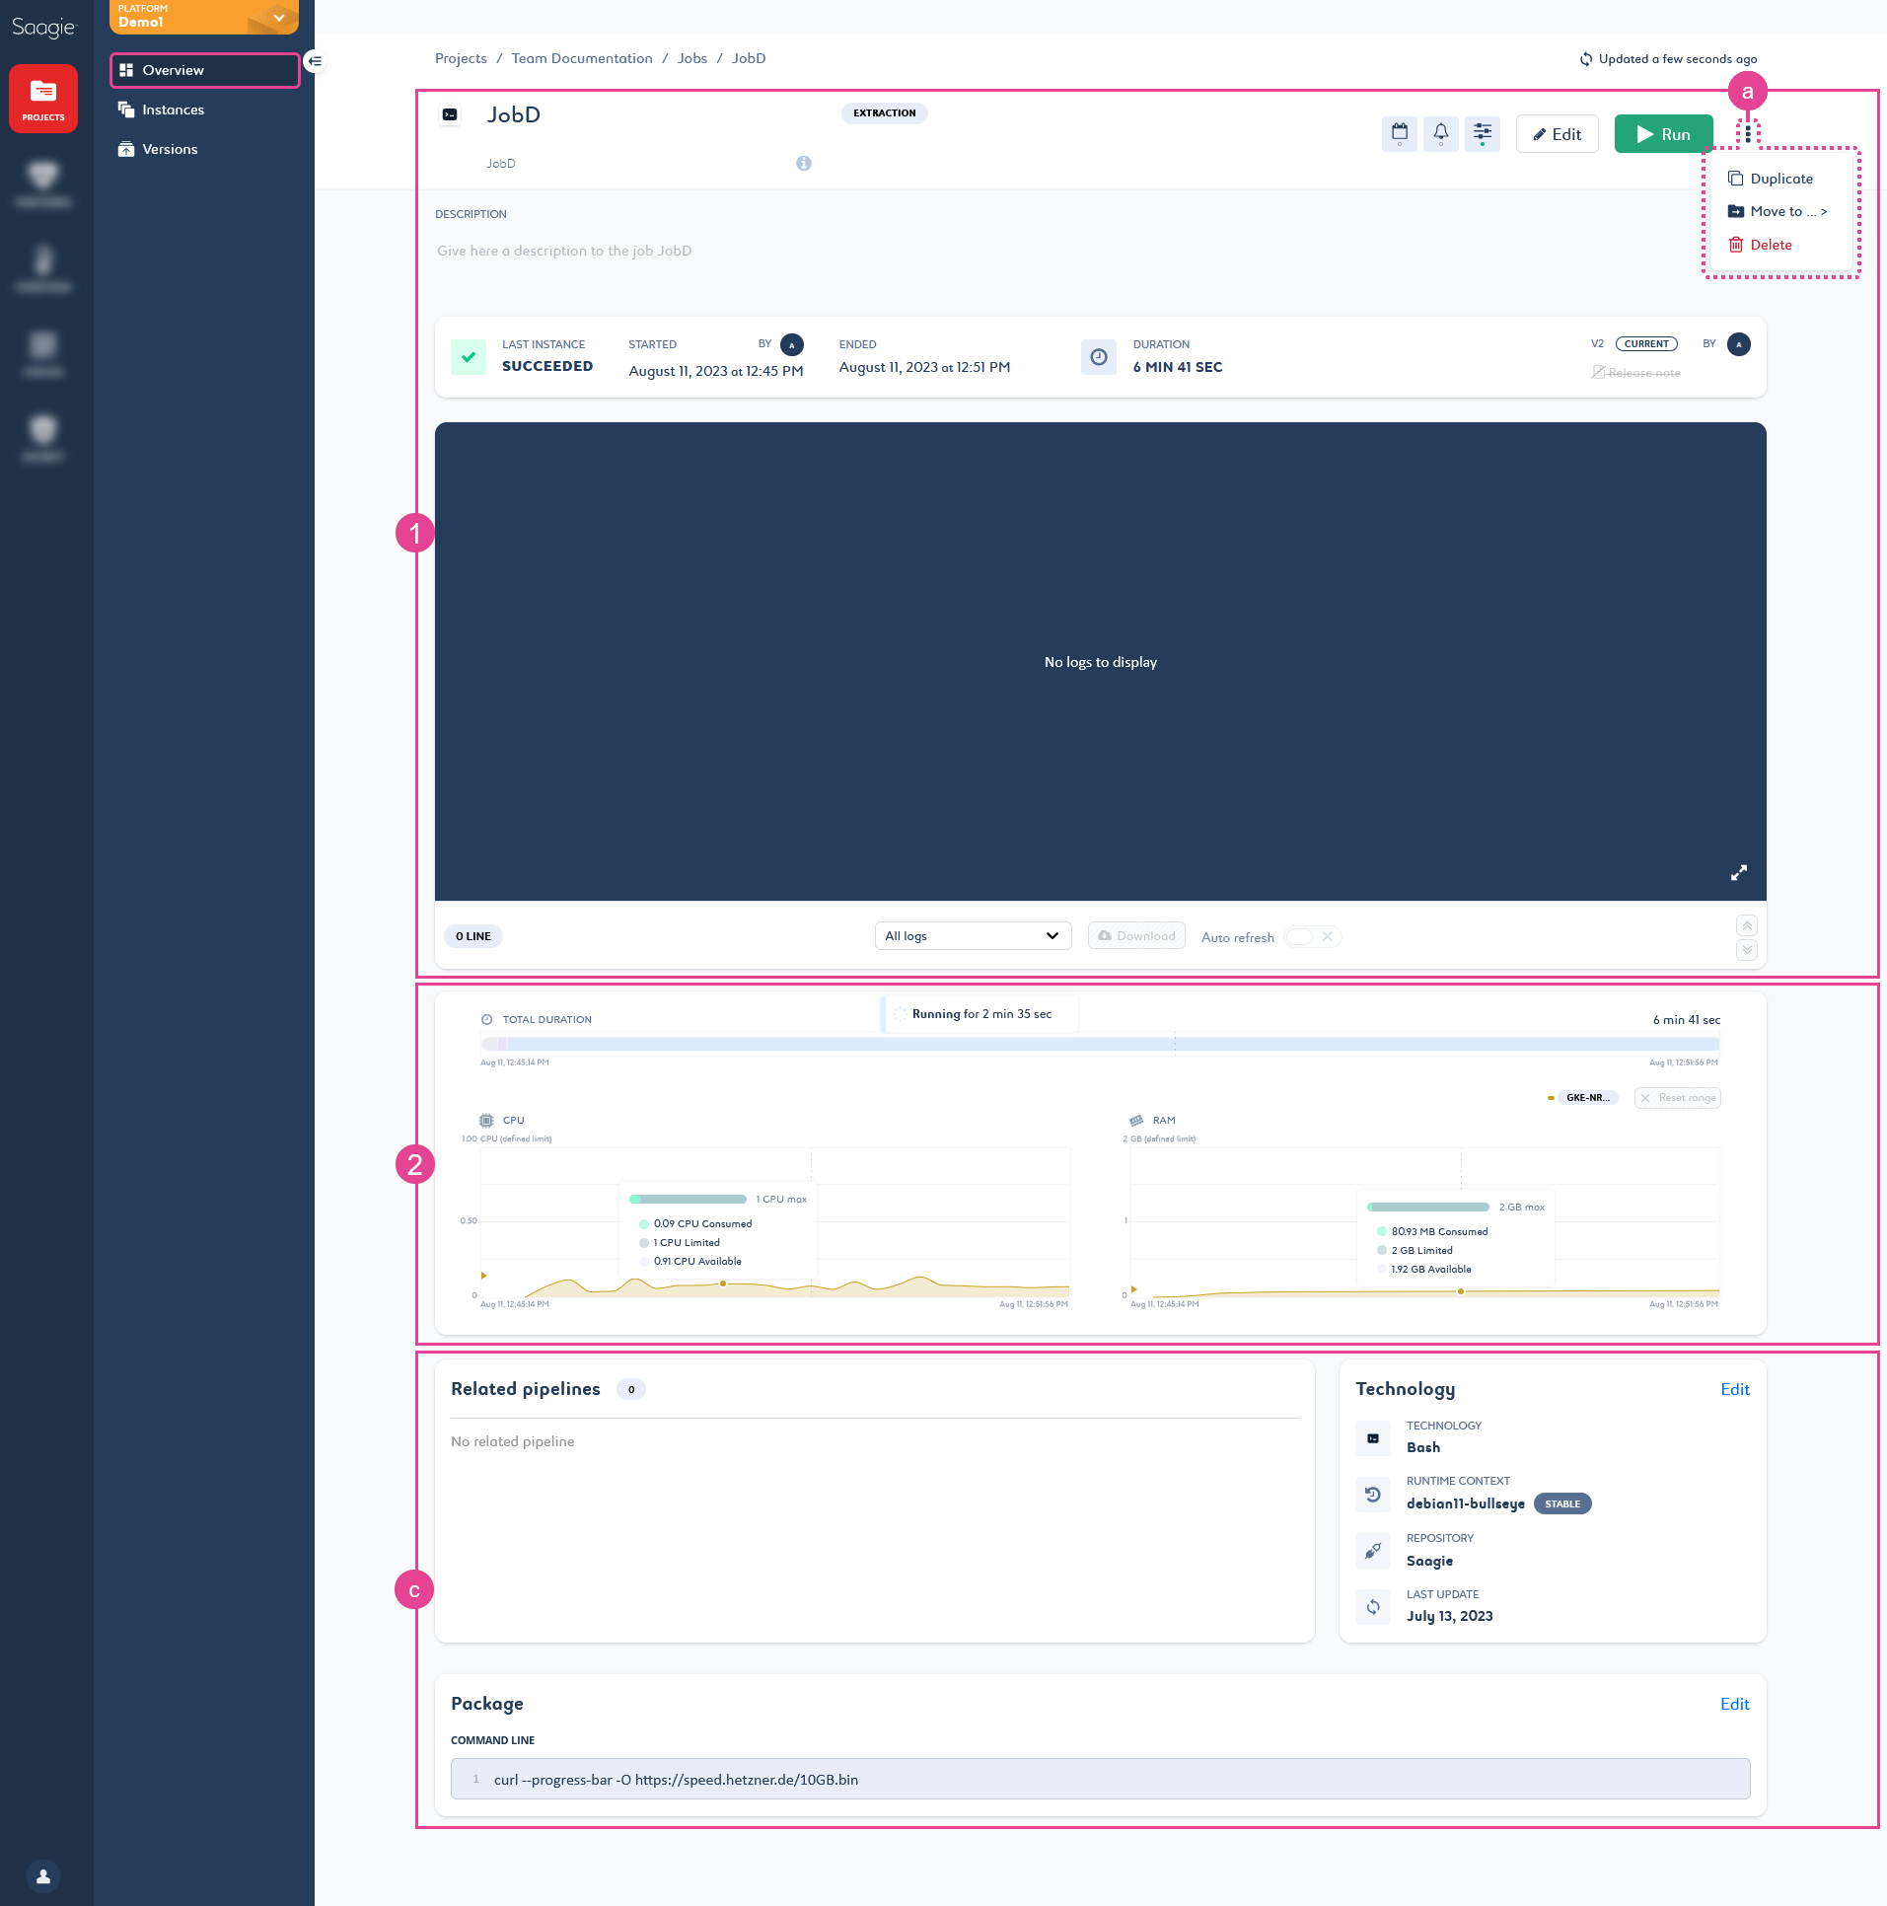Screen dimensions: 1887x1906
Task: Click the Reset range button
Action: pos(1677,1098)
